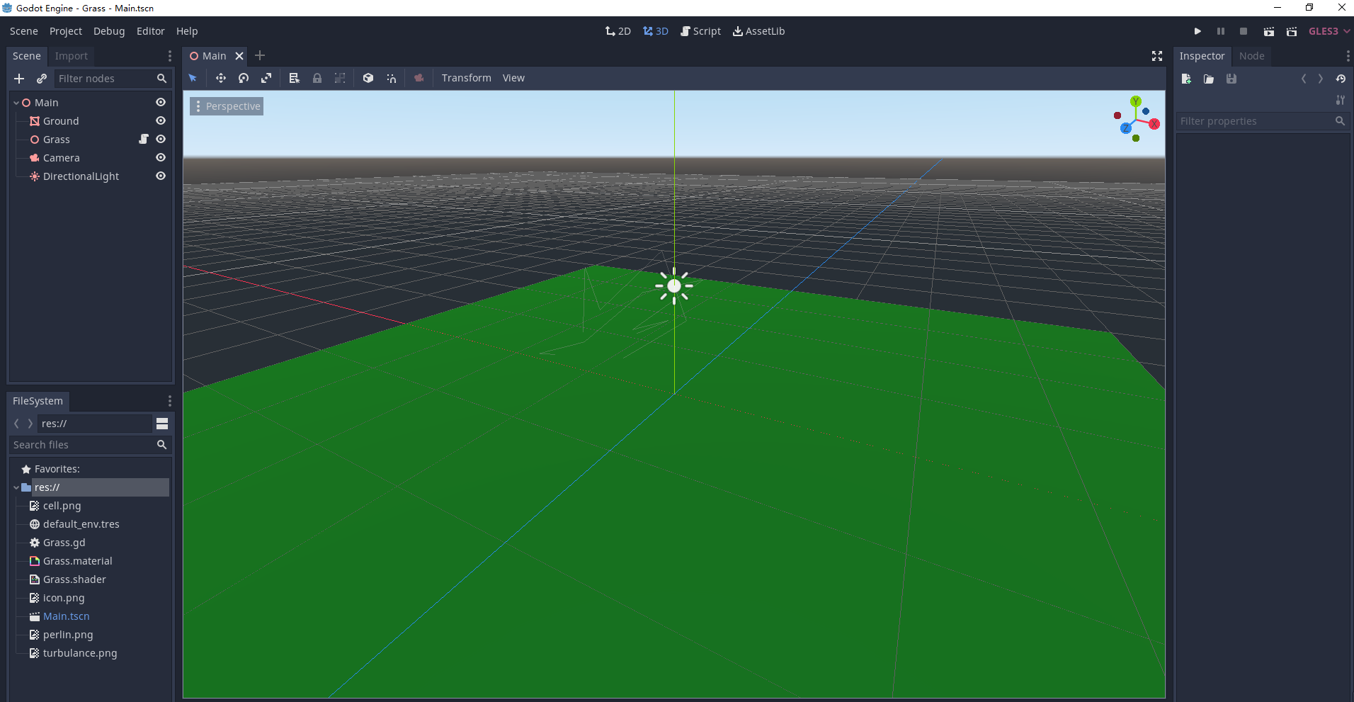Screen dimensions: 1354x702
Task: Click add new node plus icon
Action: 19,79
